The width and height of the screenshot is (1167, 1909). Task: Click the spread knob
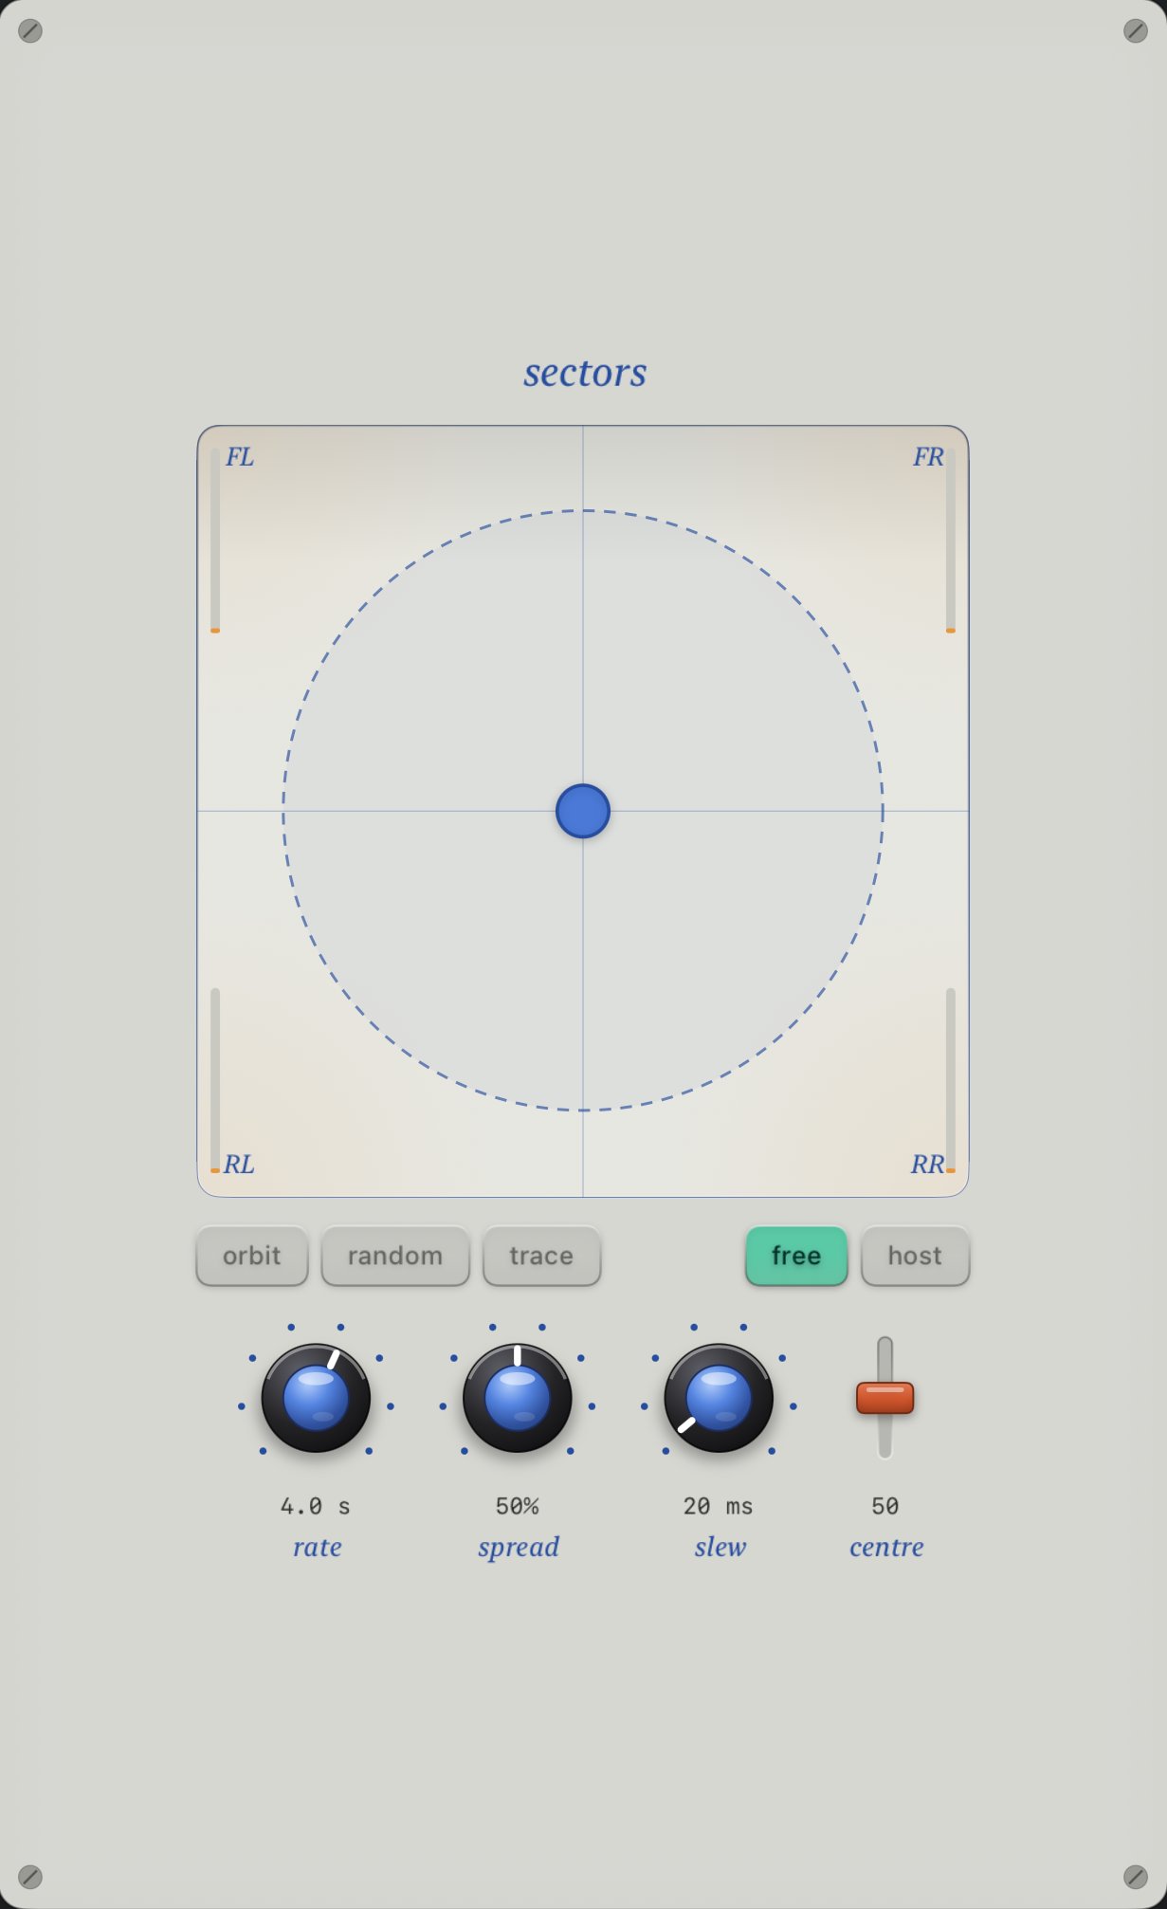[x=518, y=1398]
